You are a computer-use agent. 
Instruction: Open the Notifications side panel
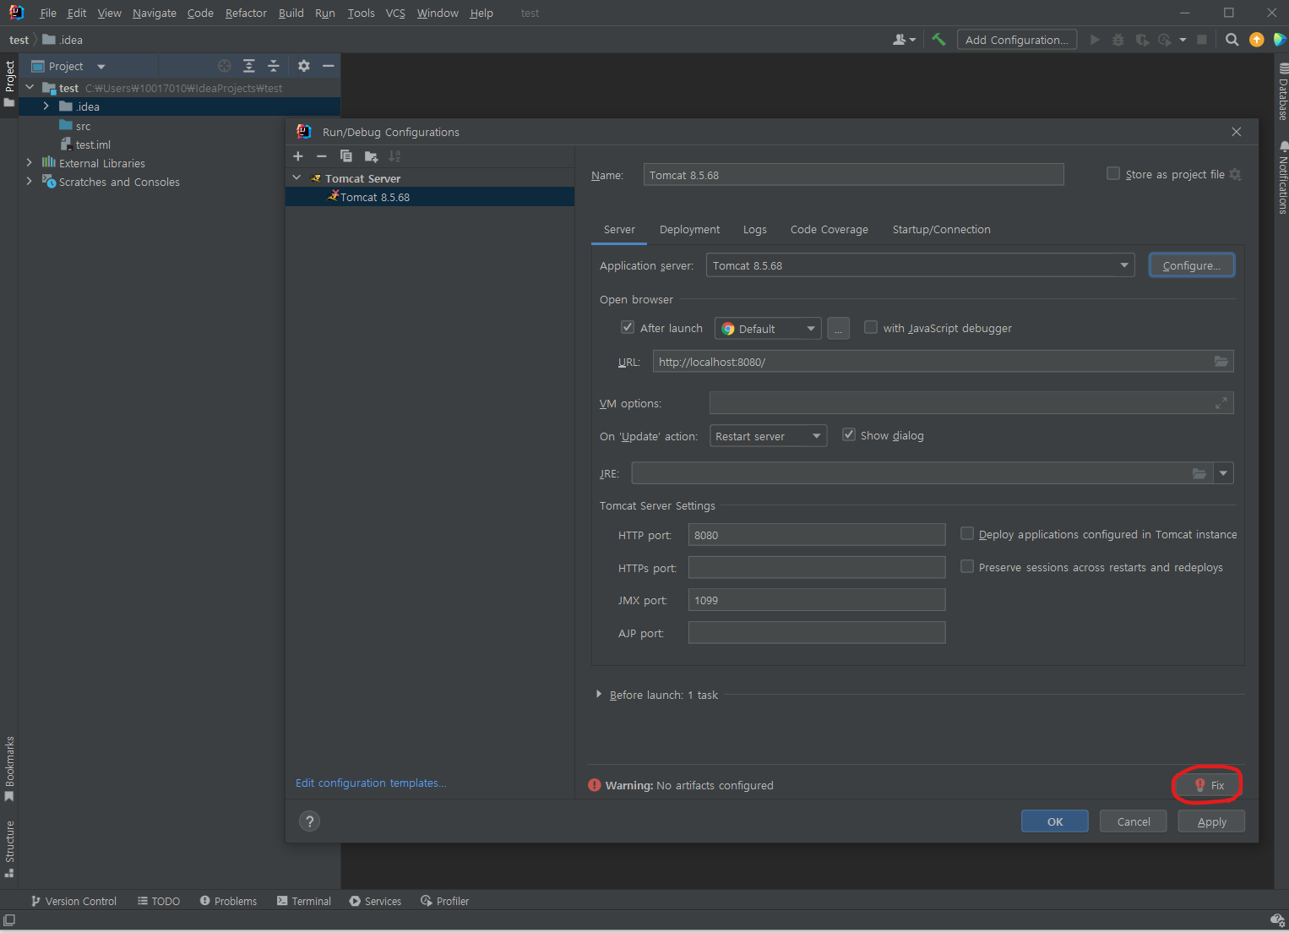[1282, 177]
